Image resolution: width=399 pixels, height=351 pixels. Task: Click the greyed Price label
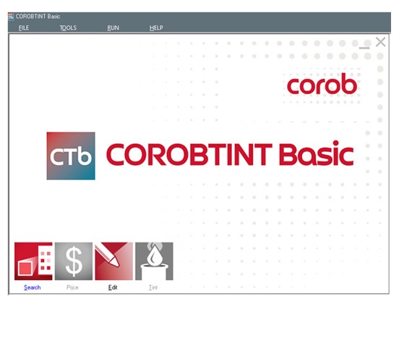coord(72,287)
